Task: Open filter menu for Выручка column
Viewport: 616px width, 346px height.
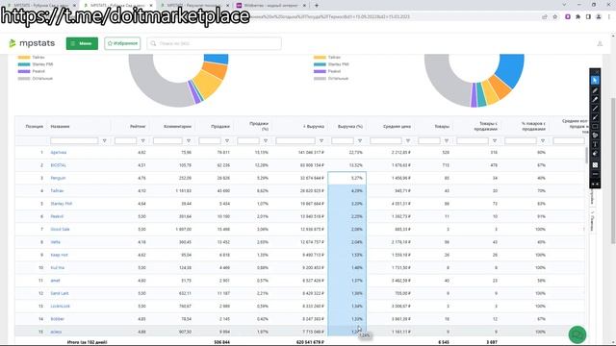Action: (321, 141)
